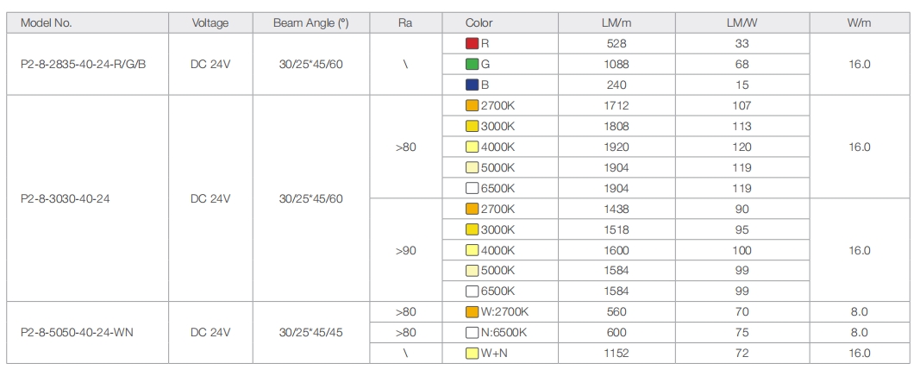Click the red R color swatch

click(x=472, y=43)
